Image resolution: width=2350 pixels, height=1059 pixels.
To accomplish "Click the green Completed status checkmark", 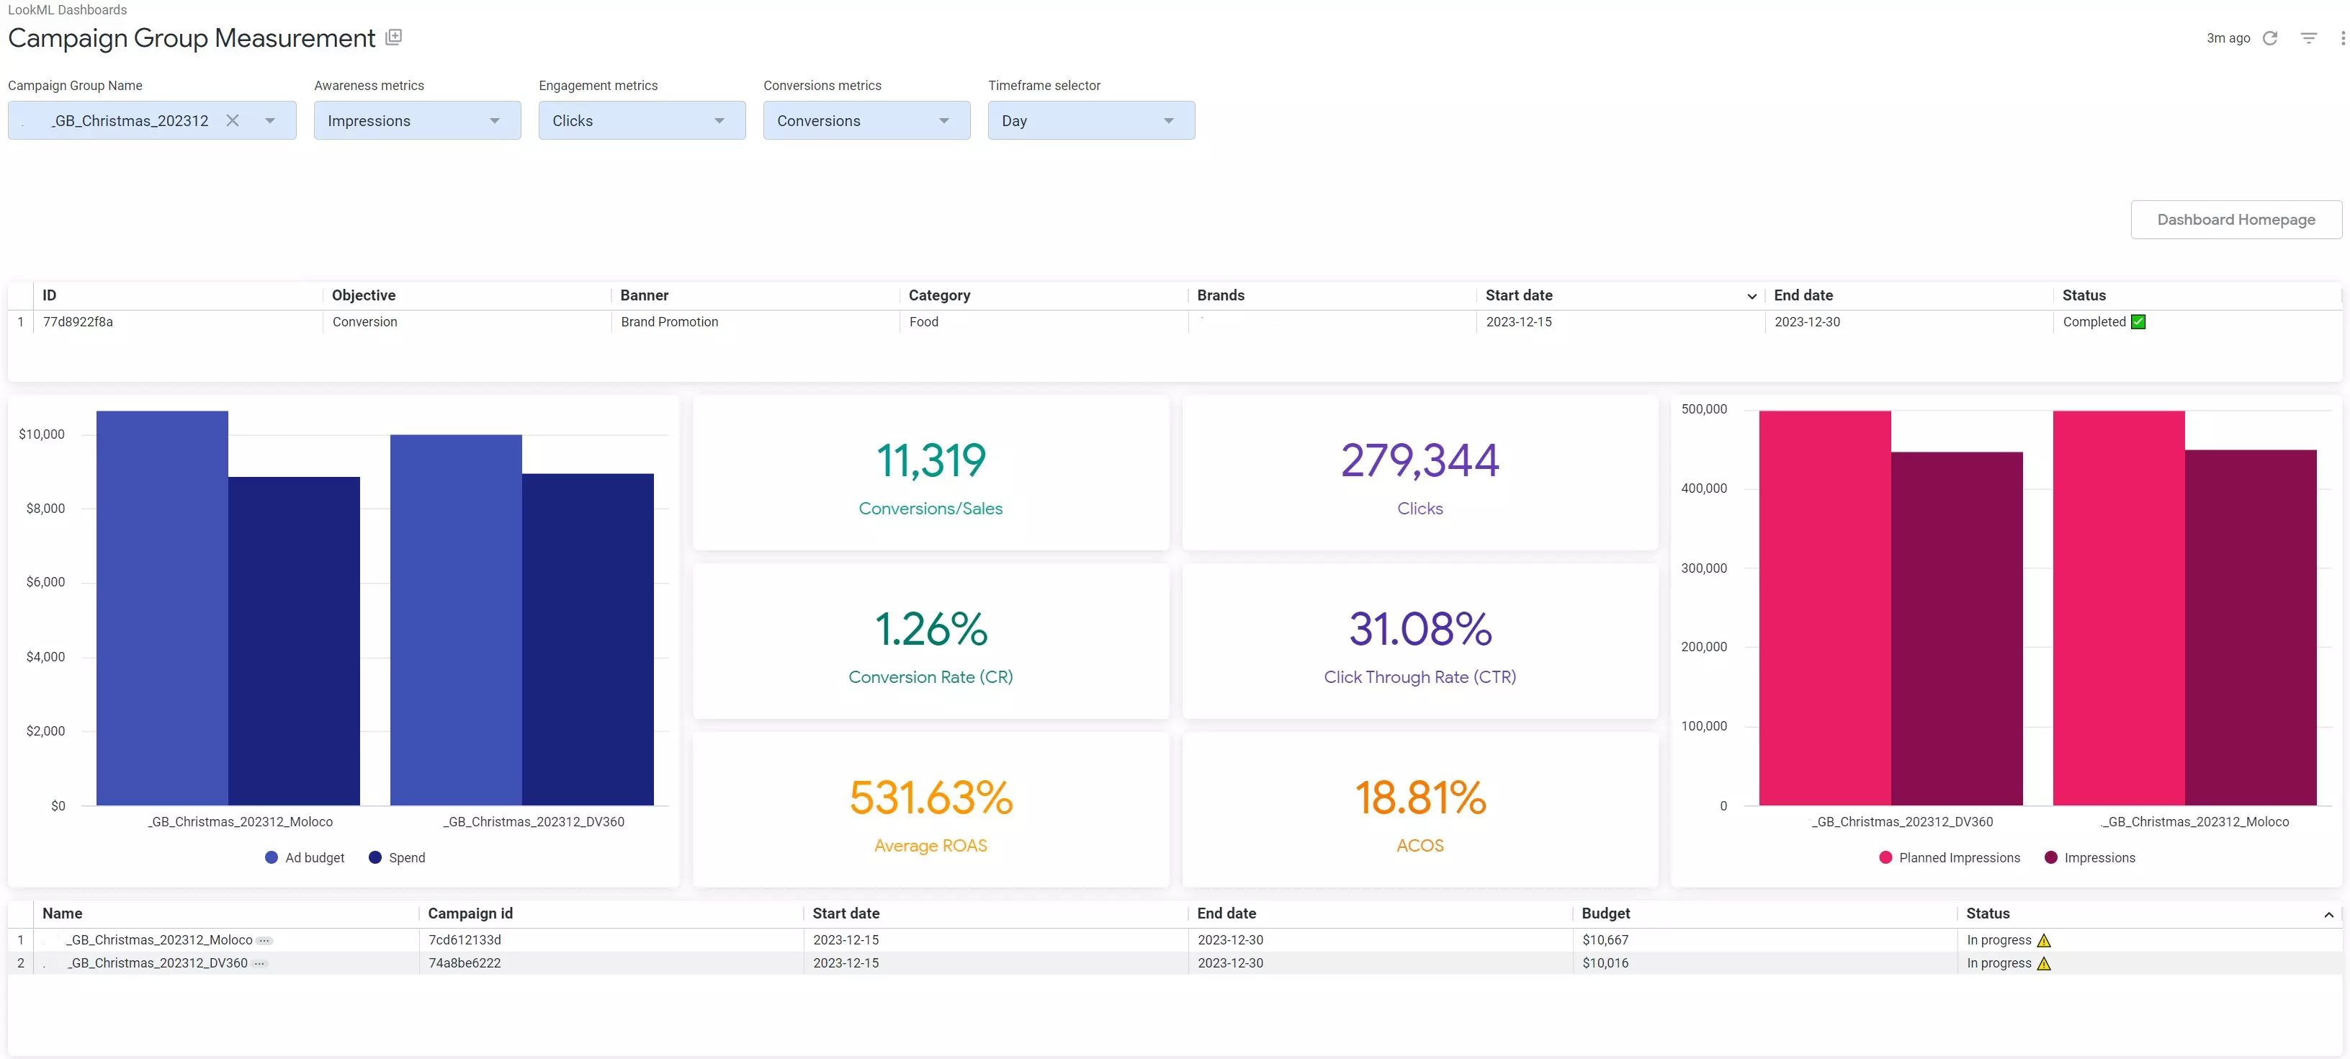I will [2138, 322].
